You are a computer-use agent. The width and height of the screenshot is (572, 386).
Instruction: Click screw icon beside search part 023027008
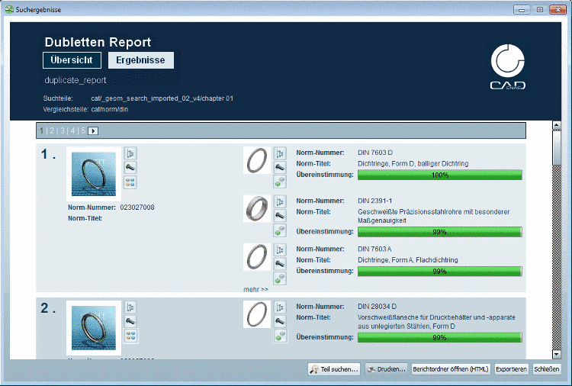[130, 168]
